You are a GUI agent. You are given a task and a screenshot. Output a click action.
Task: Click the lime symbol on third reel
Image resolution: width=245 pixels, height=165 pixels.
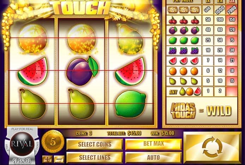130,104
